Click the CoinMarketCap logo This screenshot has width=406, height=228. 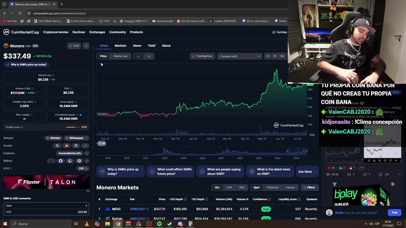21,32
